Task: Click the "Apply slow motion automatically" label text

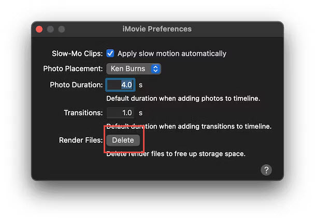Action: [x=171, y=53]
